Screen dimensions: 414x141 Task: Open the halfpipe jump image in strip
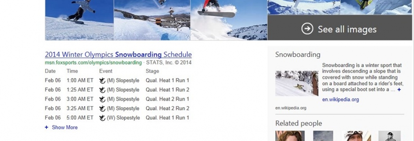pos(152,20)
